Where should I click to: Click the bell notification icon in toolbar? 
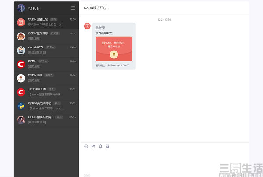(x=100, y=146)
